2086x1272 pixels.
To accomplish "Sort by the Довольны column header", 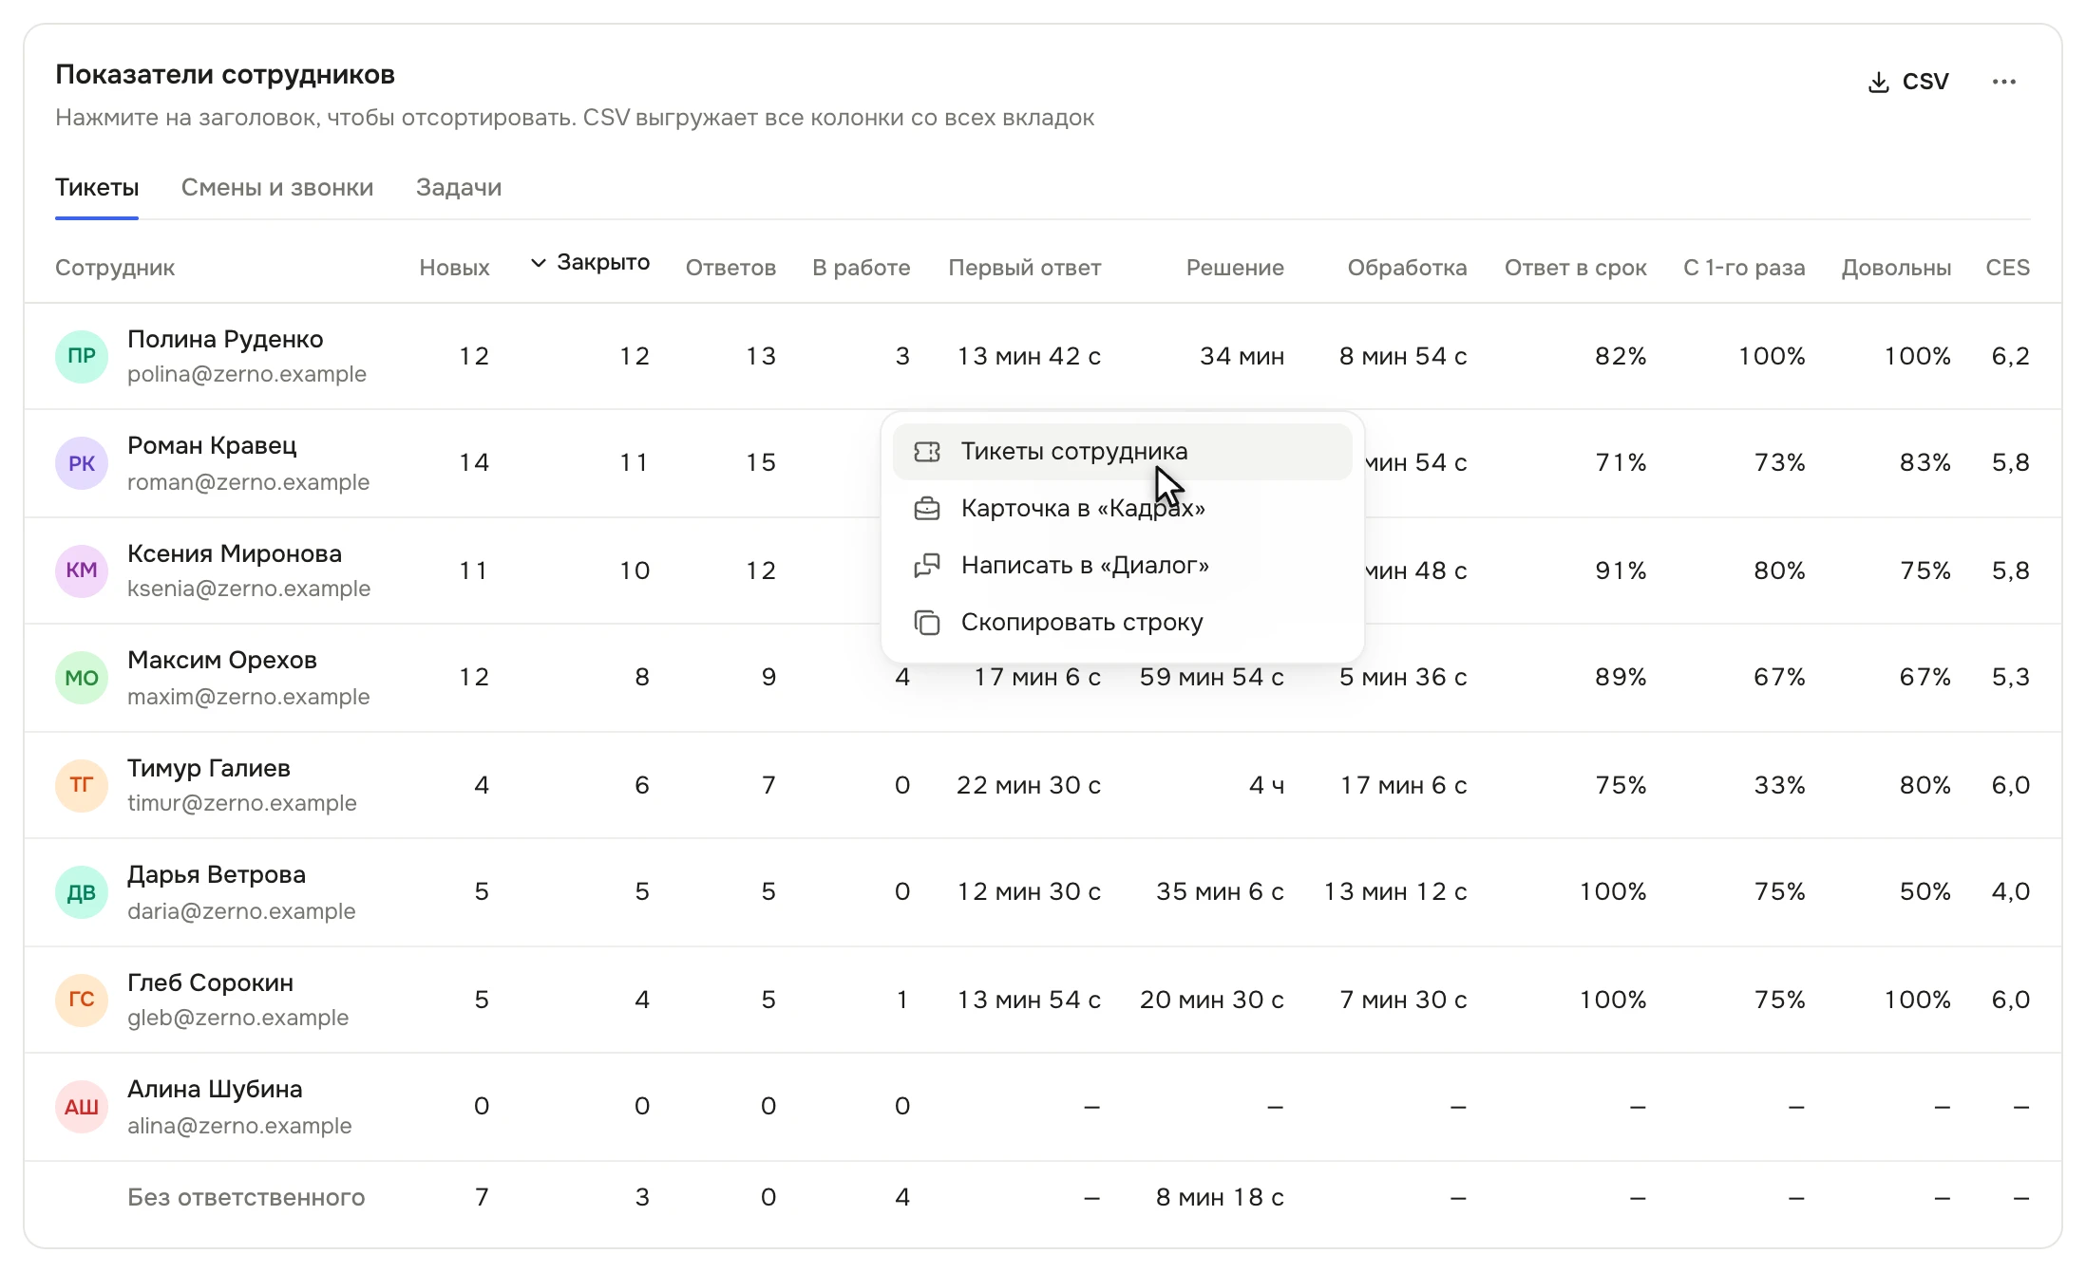I will click(x=1896, y=268).
